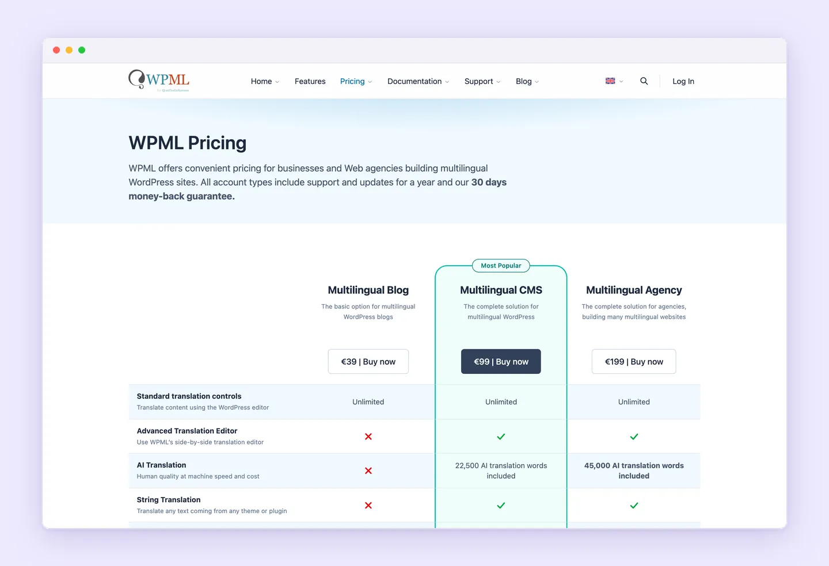Open the site search magnifier icon

click(644, 81)
